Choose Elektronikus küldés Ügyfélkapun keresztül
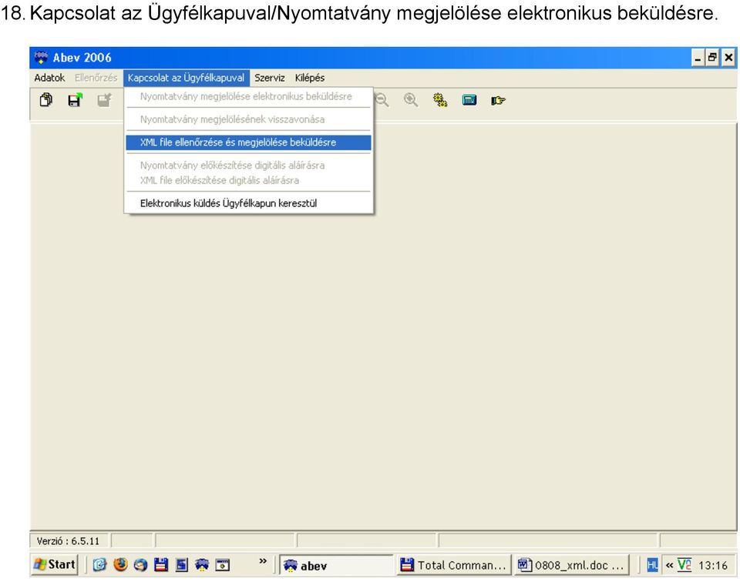The width and height of the screenshot is (740, 582). coord(248,203)
